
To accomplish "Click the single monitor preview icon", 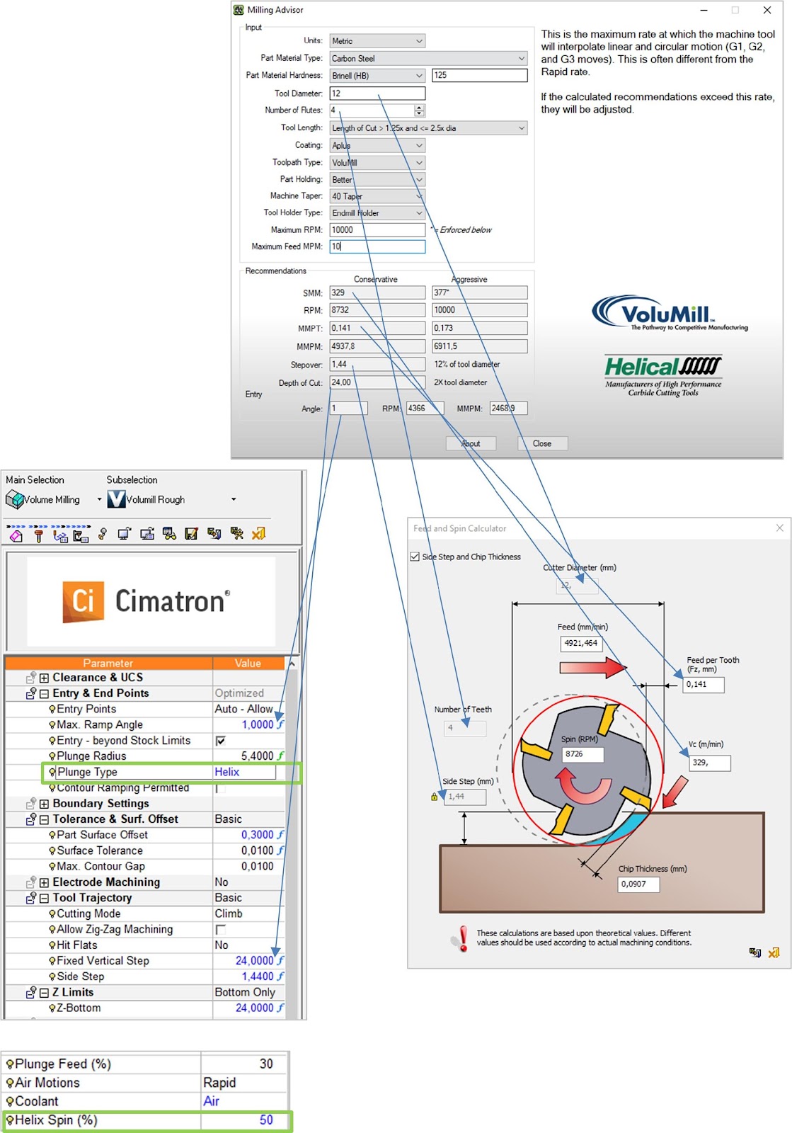I will (x=125, y=534).
